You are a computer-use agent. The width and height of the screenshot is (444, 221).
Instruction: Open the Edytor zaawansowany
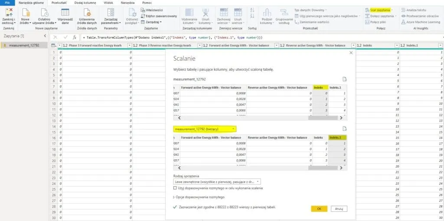159,16
